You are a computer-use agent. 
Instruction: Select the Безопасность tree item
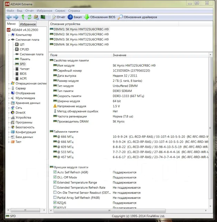tap(25, 127)
